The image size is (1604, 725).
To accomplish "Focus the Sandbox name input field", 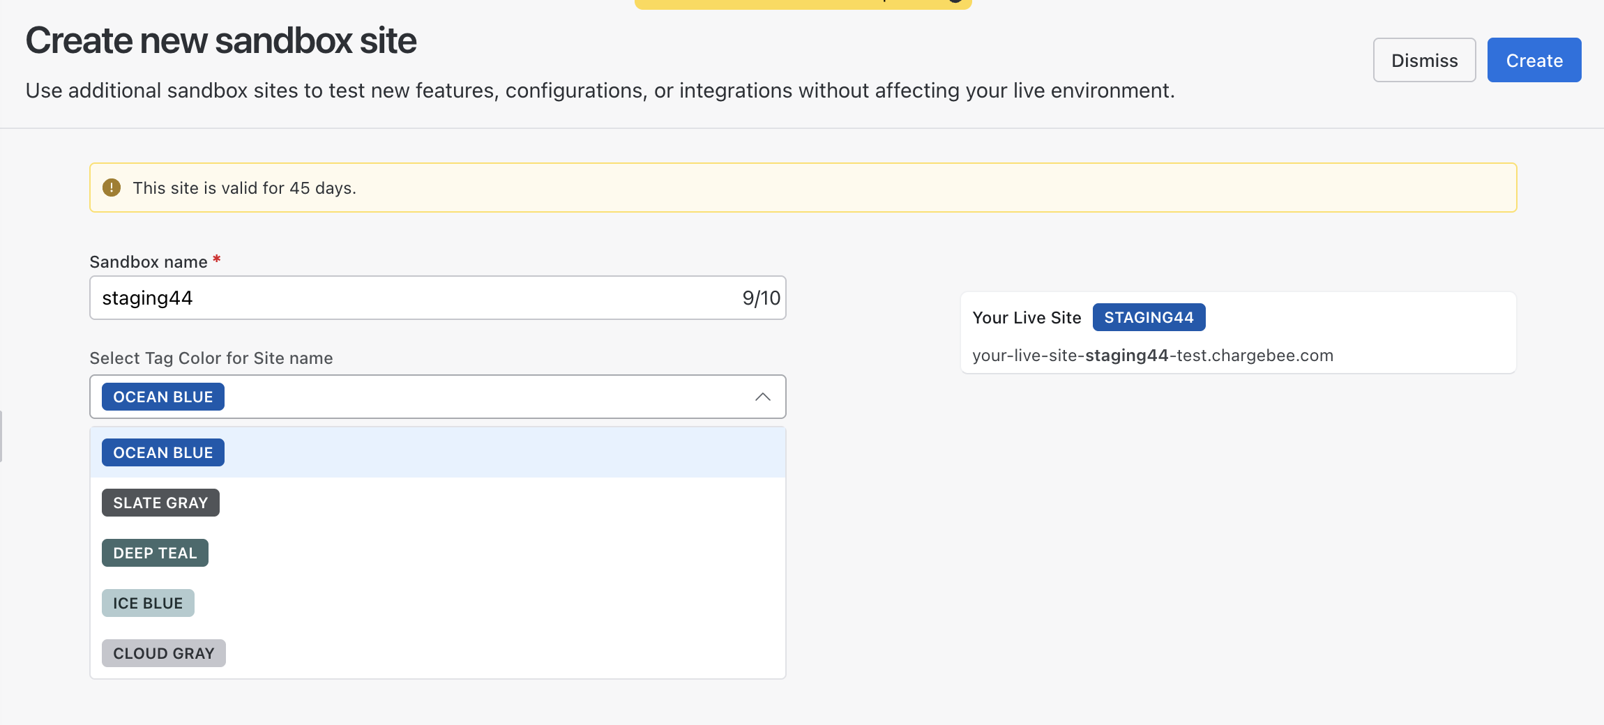I will (418, 298).
